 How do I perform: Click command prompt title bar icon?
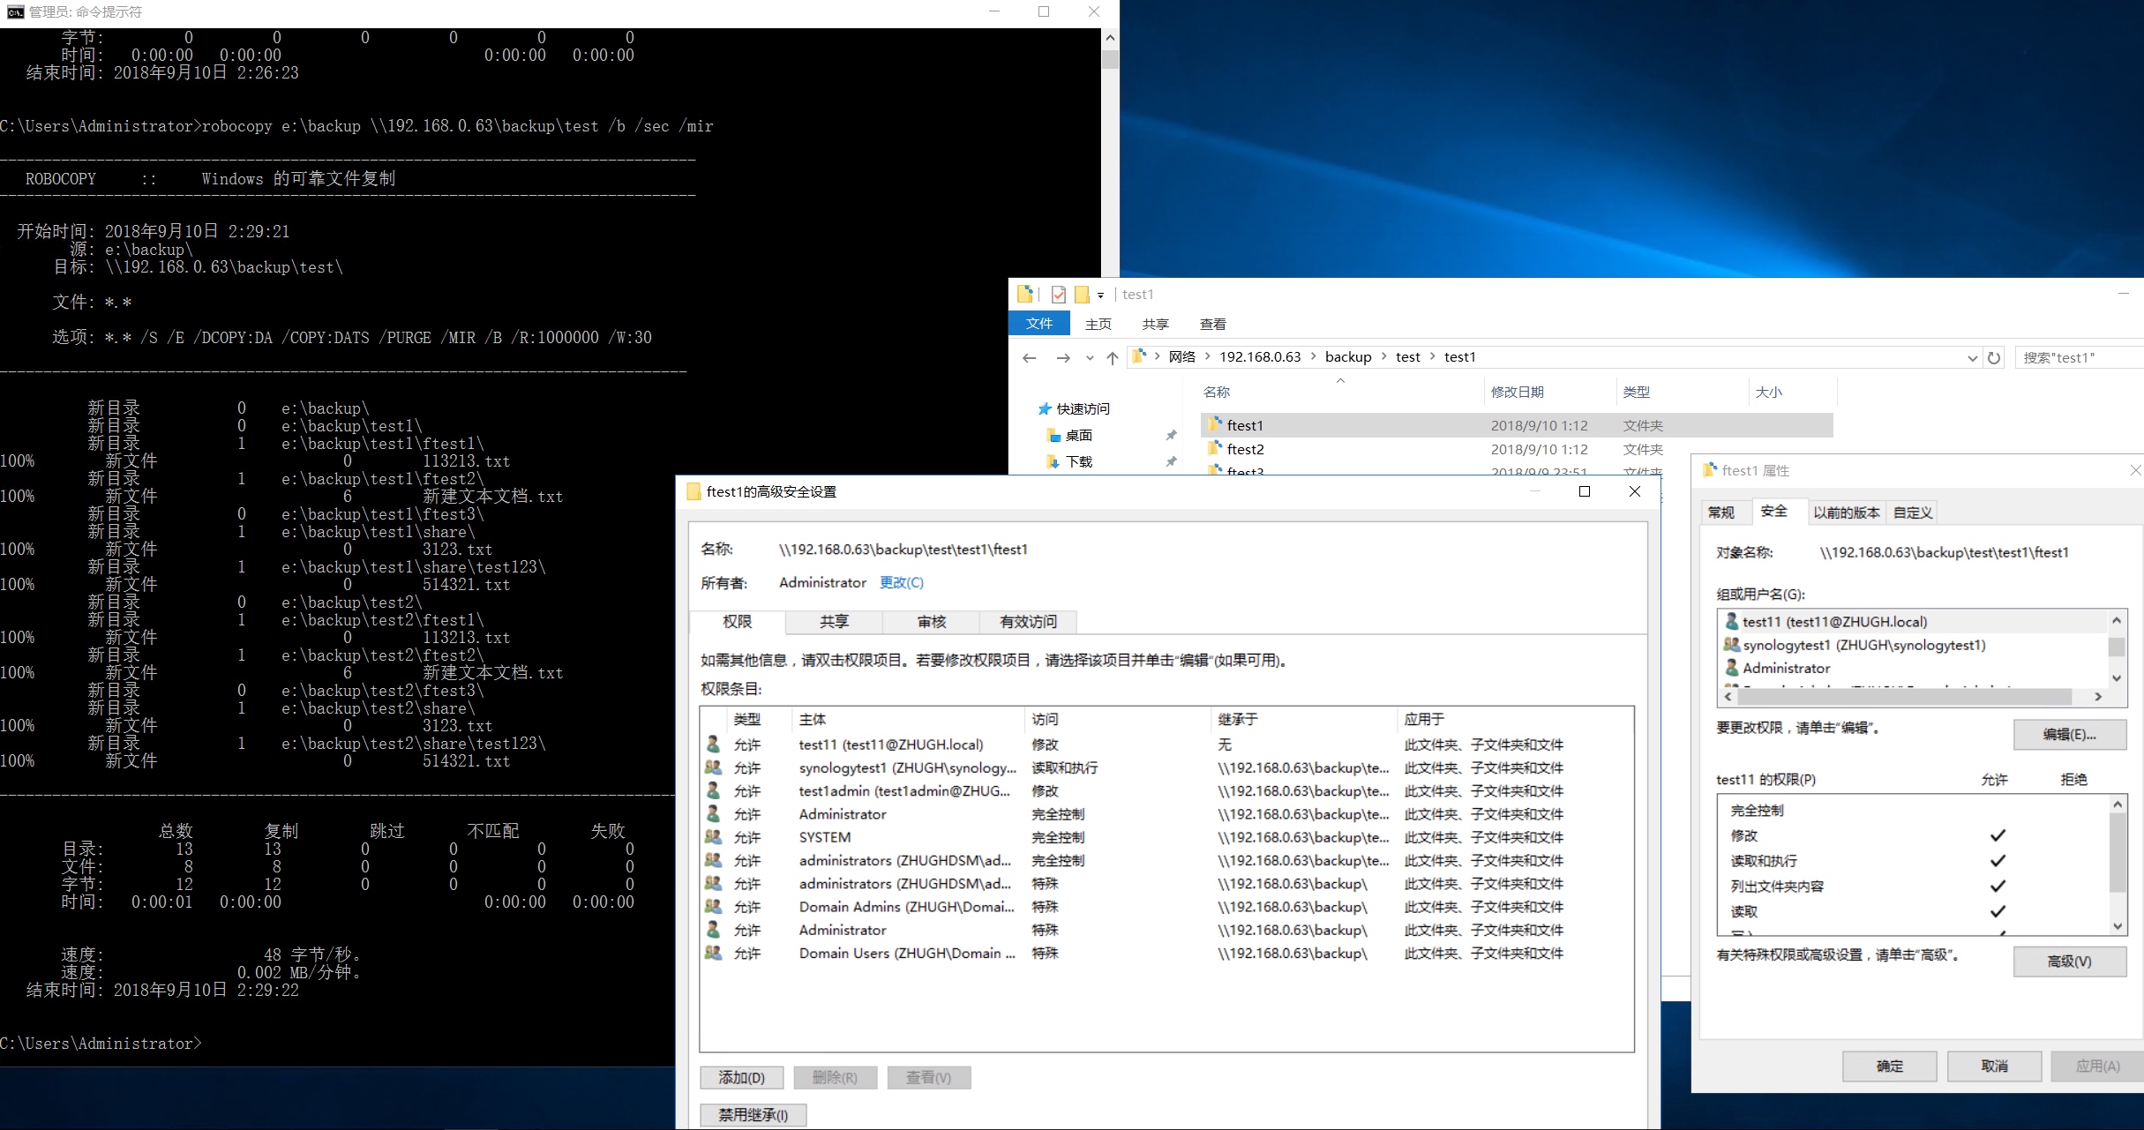(15, 11)
